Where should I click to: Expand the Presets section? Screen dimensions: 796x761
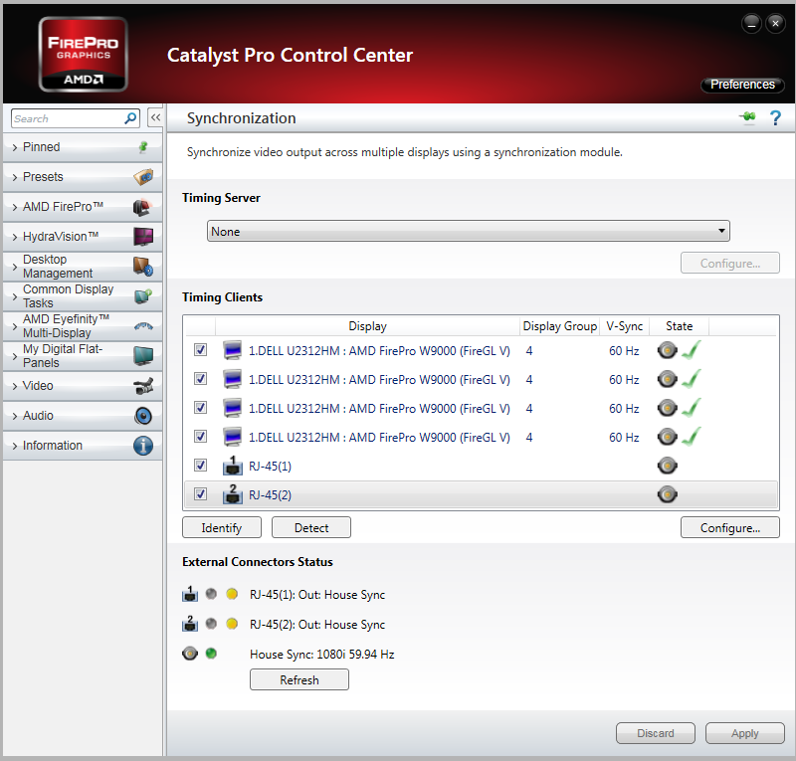click(x=43, y=177)
